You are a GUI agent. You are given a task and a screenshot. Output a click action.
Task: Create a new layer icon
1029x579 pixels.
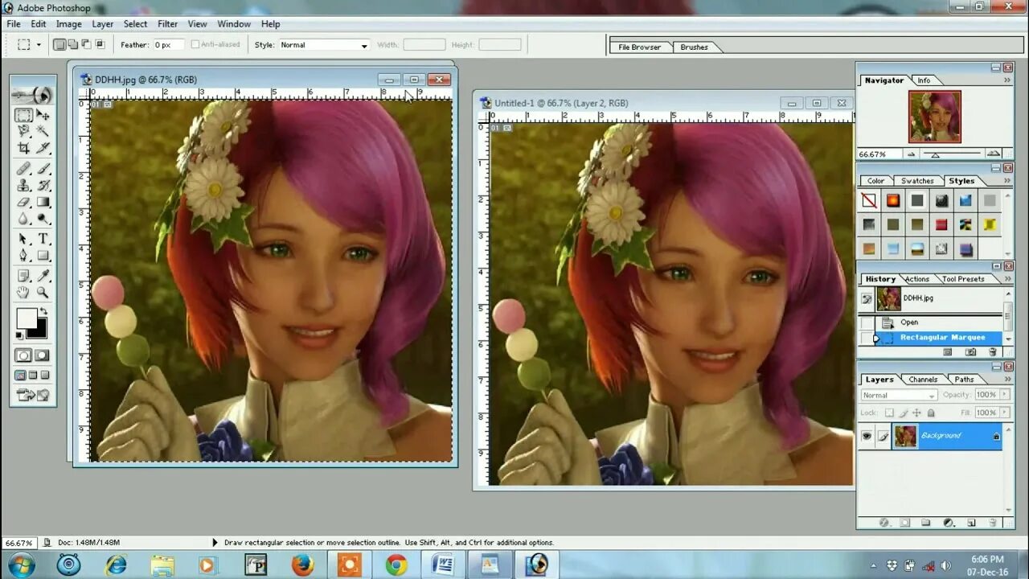click(971, 522)
